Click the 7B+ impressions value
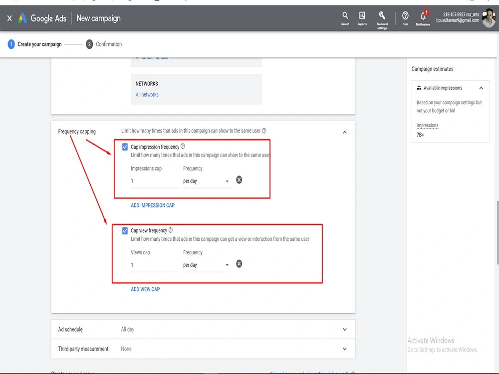Screen dimensions: 499x374 (420, 135)
